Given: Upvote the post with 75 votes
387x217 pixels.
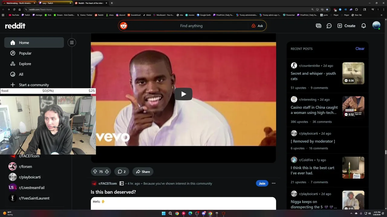Looking at the screenshot, I should [x=95, y=171].
